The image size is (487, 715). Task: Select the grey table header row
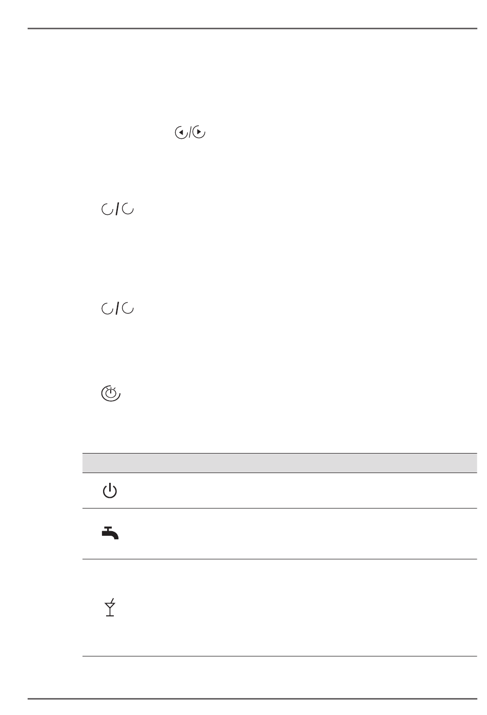[280, 463]
